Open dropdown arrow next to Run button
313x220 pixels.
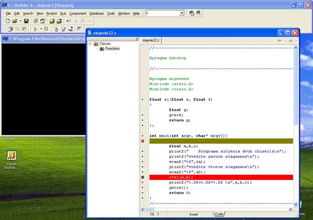pyautogui.click(x=41, y=29)
